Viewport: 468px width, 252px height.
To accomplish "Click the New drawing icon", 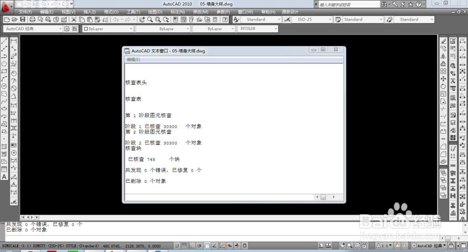I will pos(7,19).
